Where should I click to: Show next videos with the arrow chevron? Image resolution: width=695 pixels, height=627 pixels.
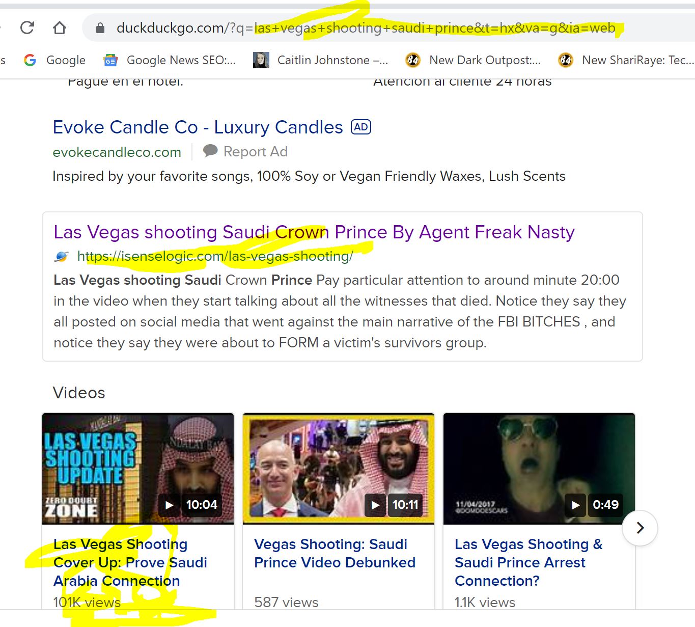click(640, 528)
